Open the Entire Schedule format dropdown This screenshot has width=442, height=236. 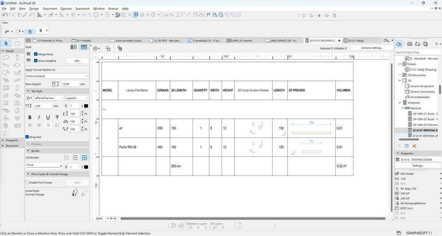click(x=57, y=76)
